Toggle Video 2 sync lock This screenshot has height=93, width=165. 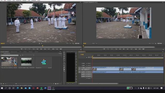pyautogui.click(x=84, y=66)
